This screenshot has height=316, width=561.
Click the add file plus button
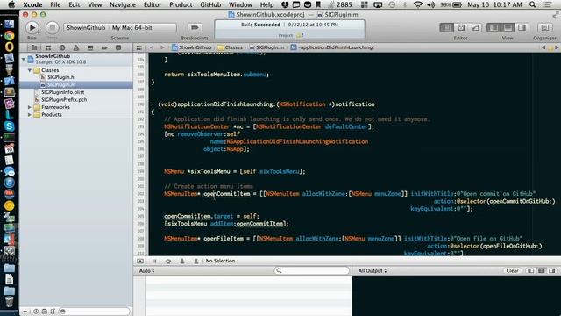point(25,312)
